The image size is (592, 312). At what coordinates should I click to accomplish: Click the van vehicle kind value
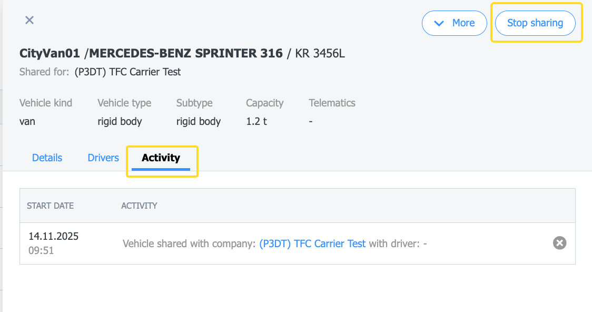(x=27, y=121)
